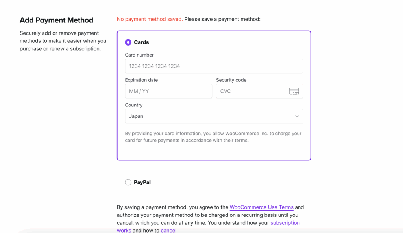
Task: Focus the Card number field
Action: (214, 66)
